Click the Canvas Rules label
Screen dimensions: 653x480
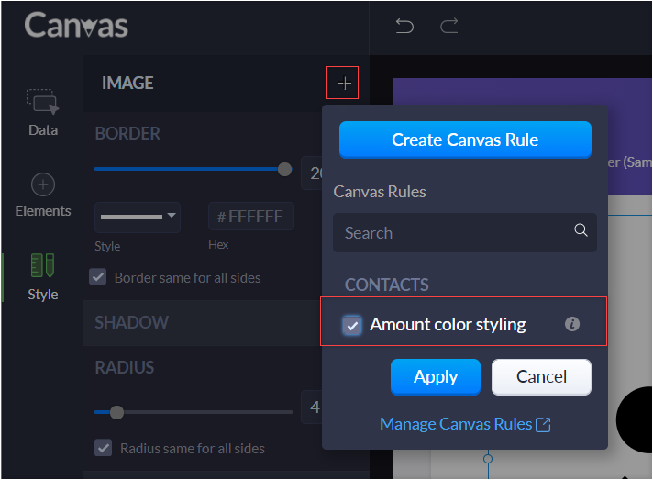click(x=380, y=192)
